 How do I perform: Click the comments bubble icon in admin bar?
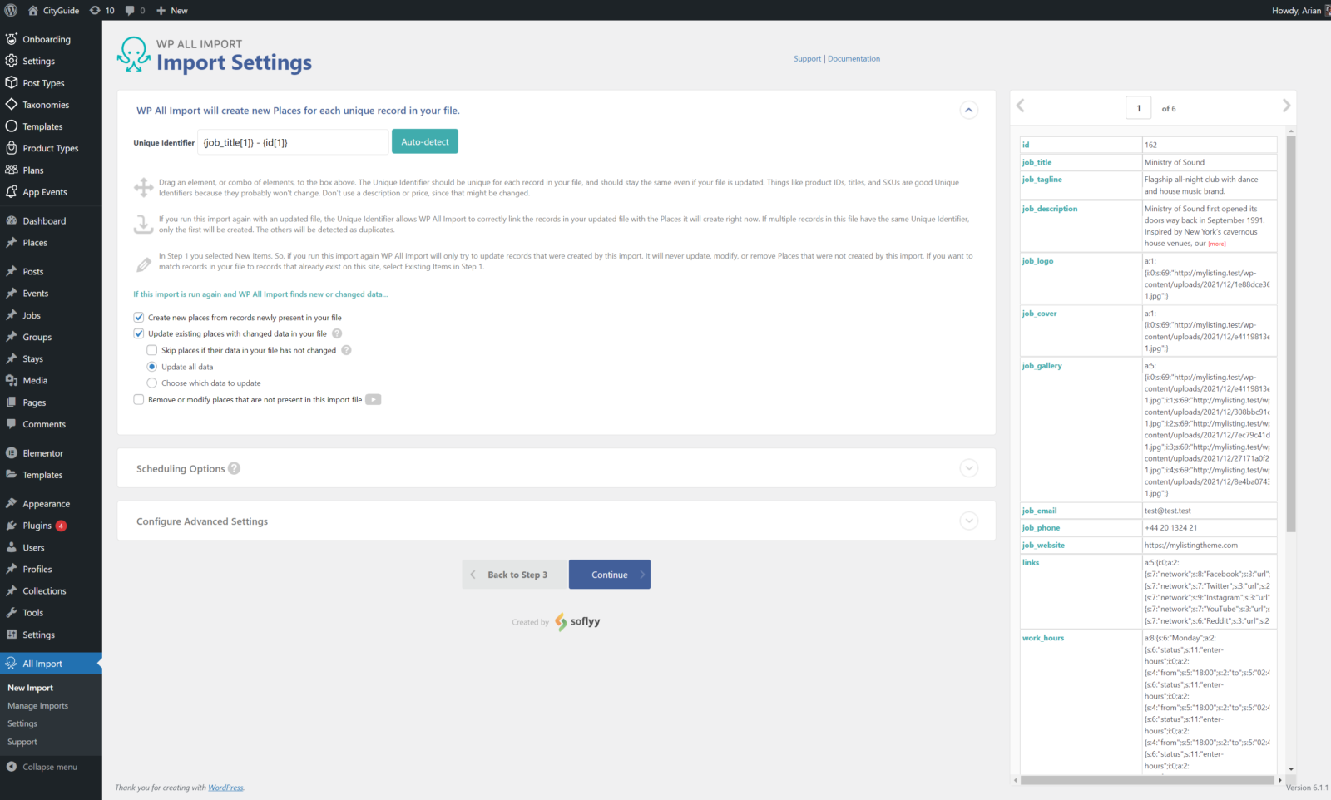coord(129,10)
